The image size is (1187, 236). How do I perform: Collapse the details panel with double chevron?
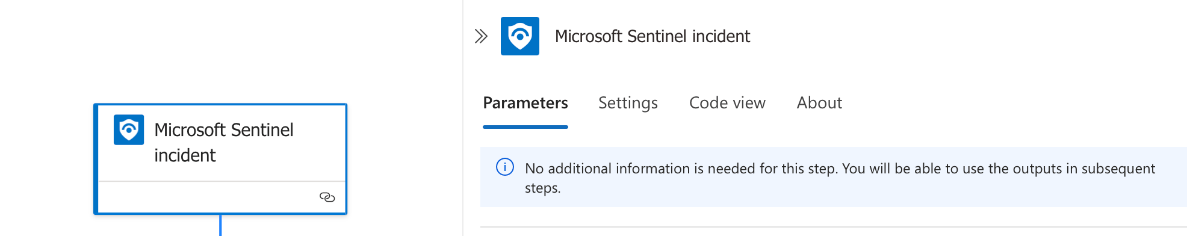point(481,36)
